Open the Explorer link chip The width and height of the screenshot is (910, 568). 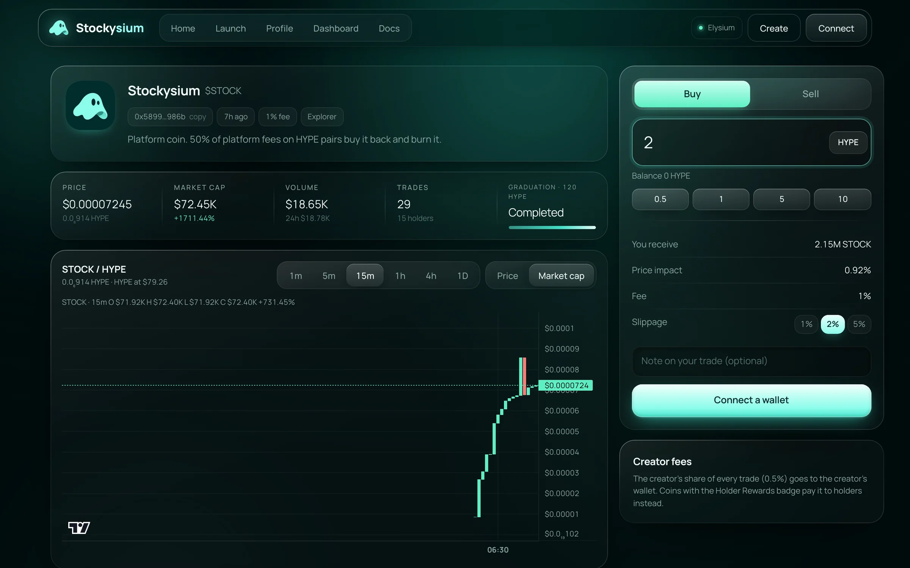(322, 117)
